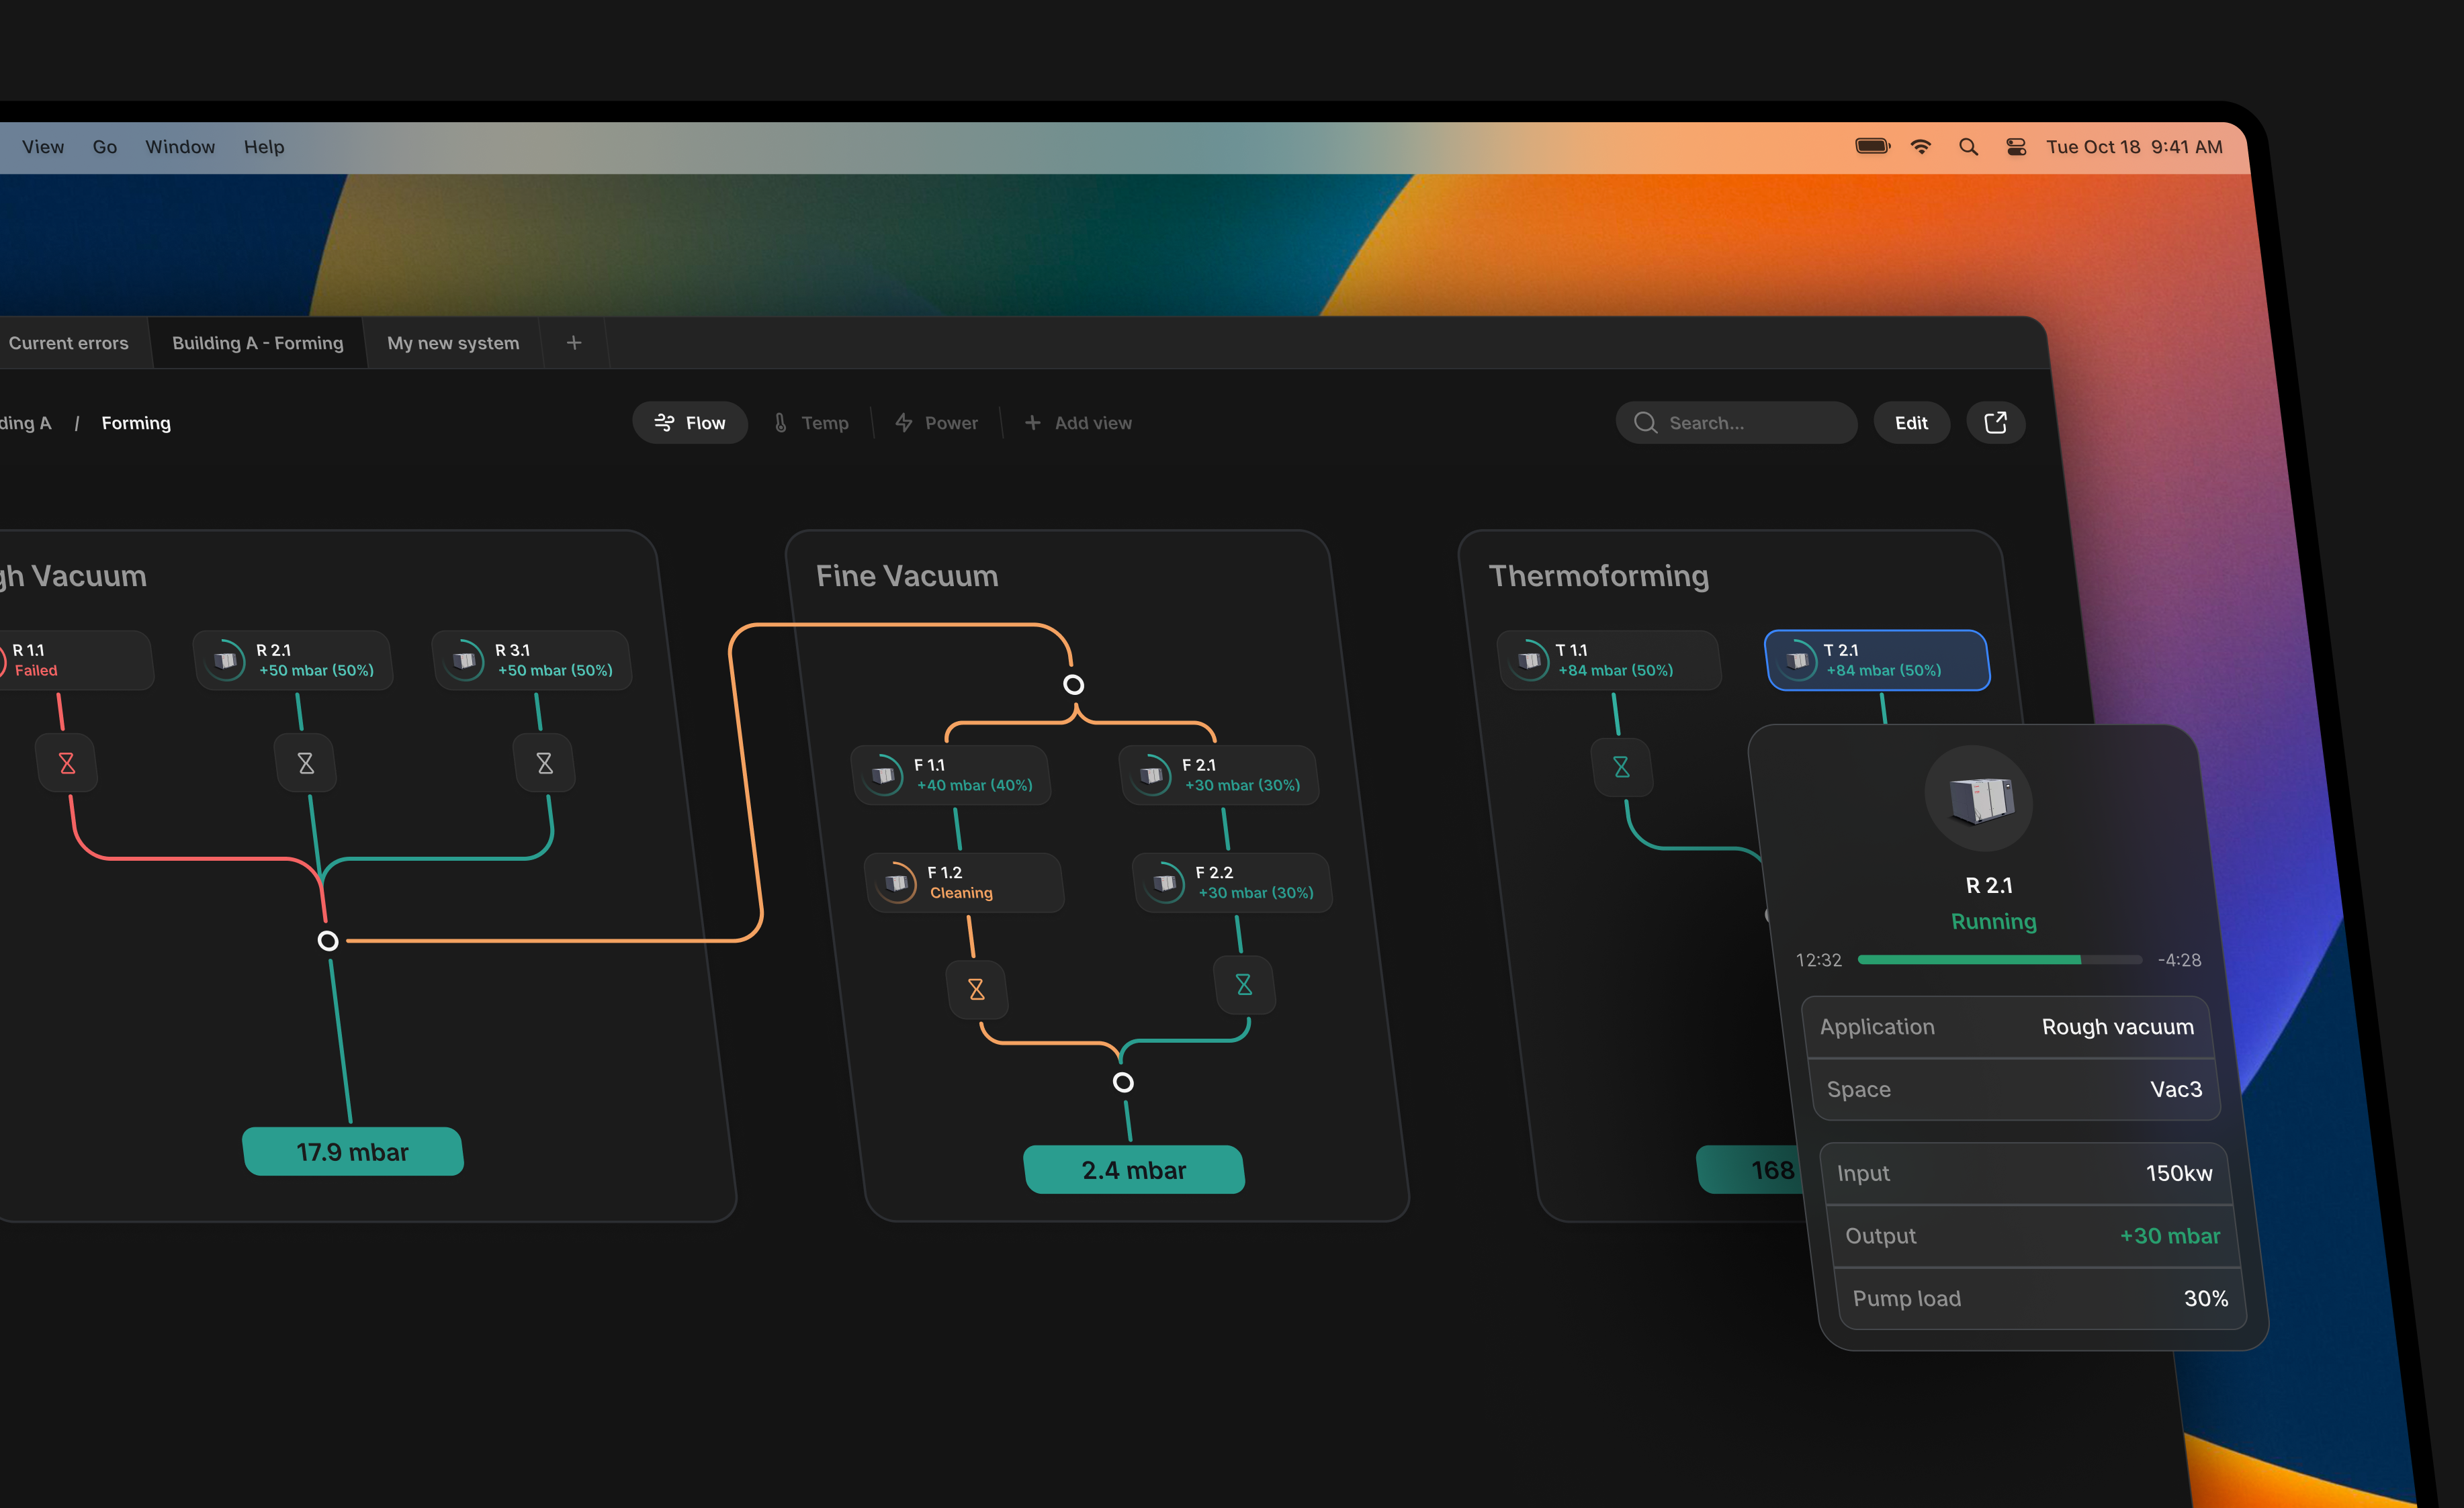Image resolution: width=2464 pixels, height=1508 pixels.
Task: Toggle pump F 1.2 showing Cleaning status
Action: 963,882
